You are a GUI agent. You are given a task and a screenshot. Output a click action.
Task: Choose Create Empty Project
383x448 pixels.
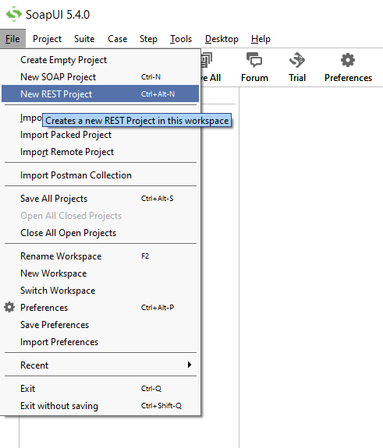(x=100, y=60)
